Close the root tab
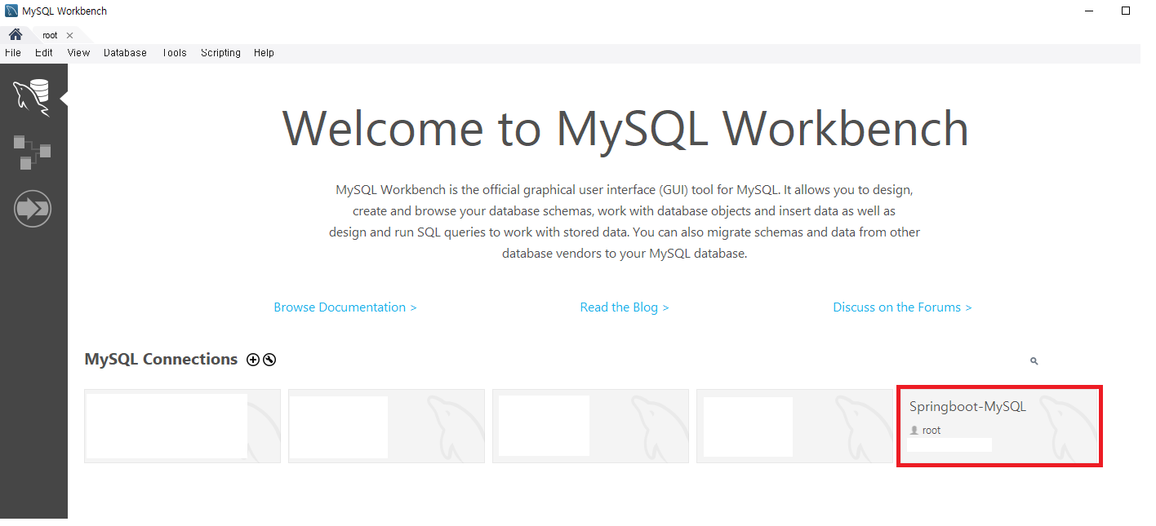This screenshot has width=1156, height=526. click(x=69, y=35)
